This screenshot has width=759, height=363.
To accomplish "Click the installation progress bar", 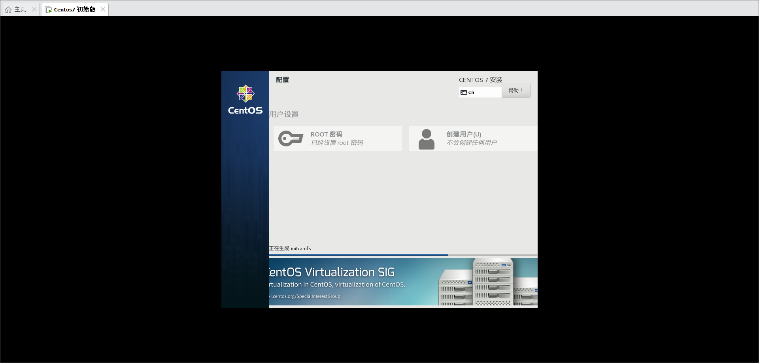I will pyautogui.click(x=403, y=255).
